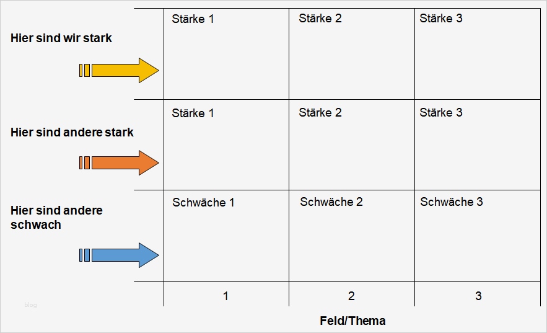The width and height of the screenshot is (547, 333).
Task: Click column number 1 in the bottom row
Action: [x=225, y=296]
